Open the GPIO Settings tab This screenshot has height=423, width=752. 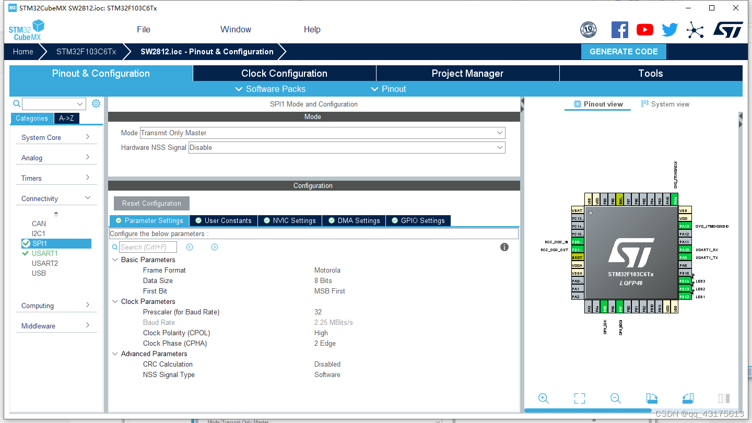pos(418,220)
